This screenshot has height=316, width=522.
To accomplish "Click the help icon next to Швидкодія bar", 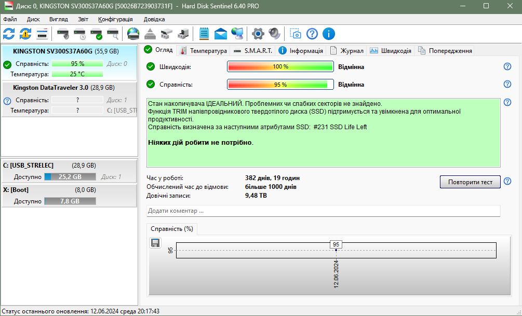I will 507,66.
